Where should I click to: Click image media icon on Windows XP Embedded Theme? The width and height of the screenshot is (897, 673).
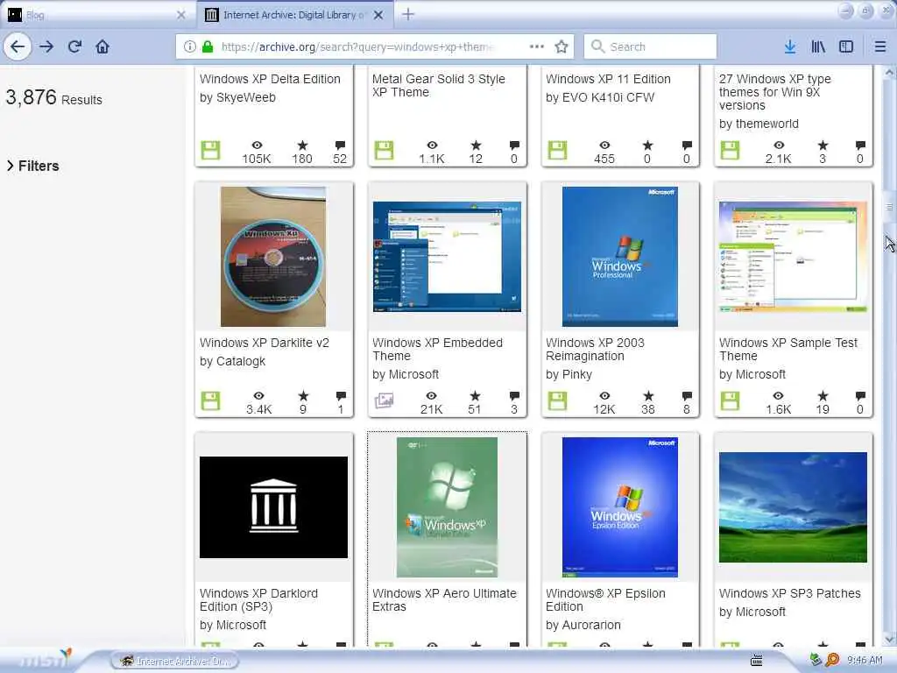(384, 400)
